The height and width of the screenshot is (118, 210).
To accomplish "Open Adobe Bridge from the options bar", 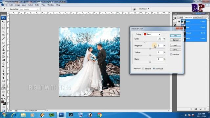I will (x=134, y=9).
